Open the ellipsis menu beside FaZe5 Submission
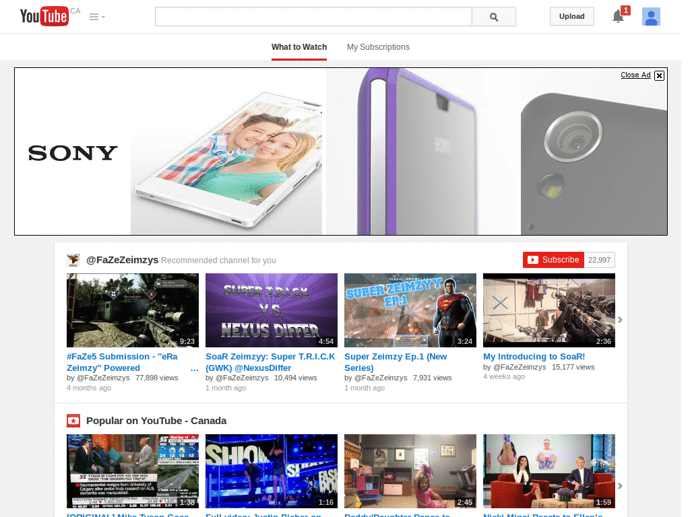This screenshot has height=517, width=690. tap(195, 370)
